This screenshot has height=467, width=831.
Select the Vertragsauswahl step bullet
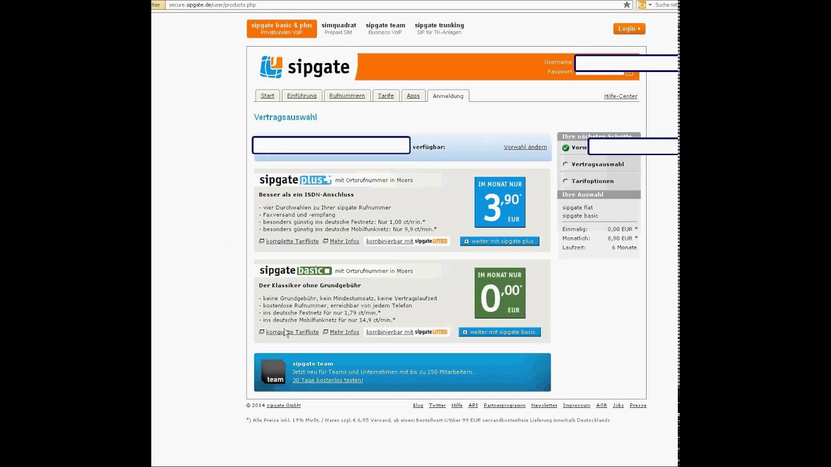pyautogui.click(x=565, y=165)
